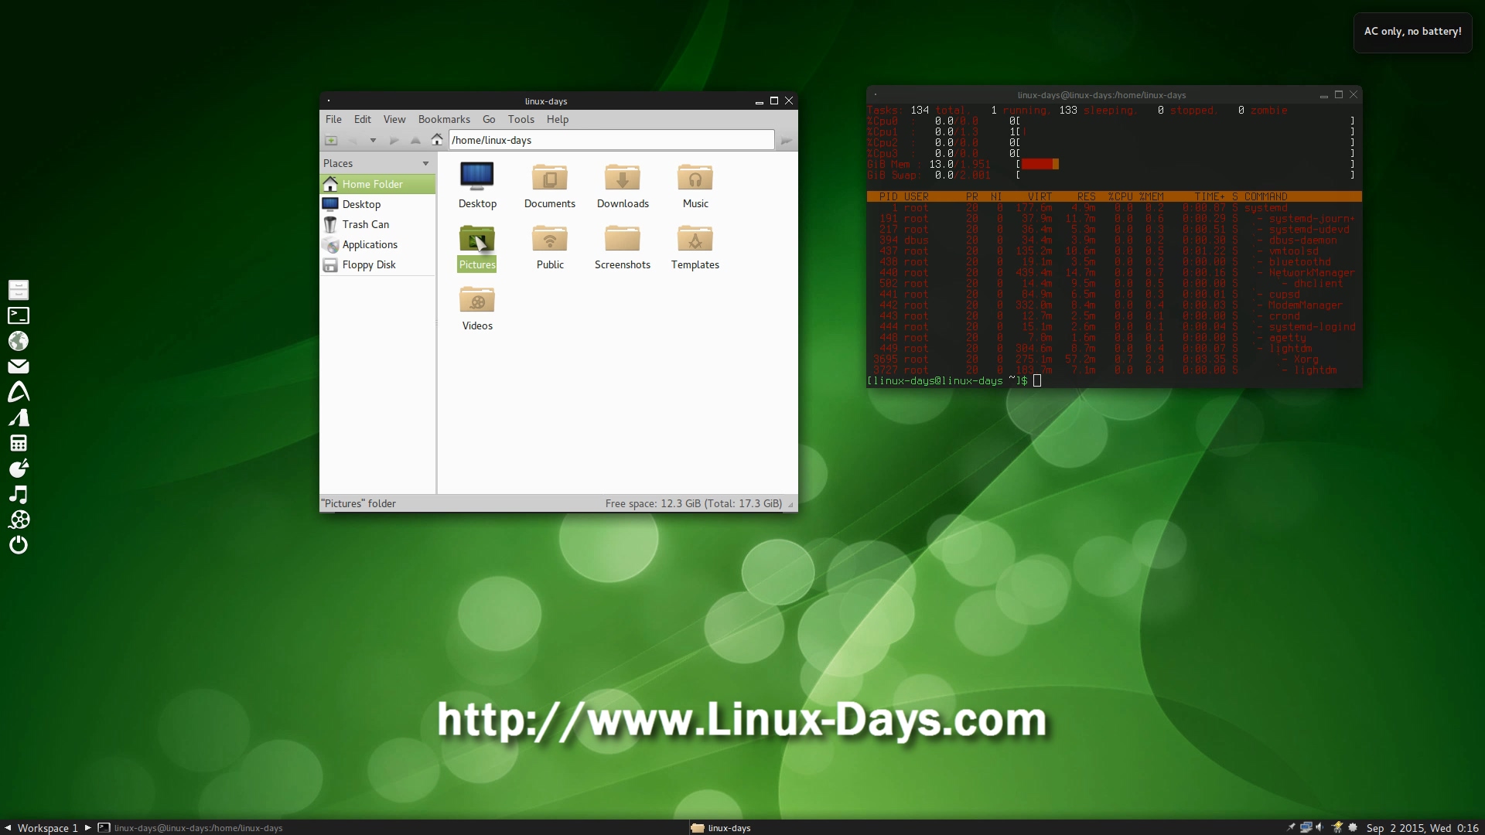Open the Help menu
Image resolution: width=1485 pixels, height=835 pixels.
558,119
